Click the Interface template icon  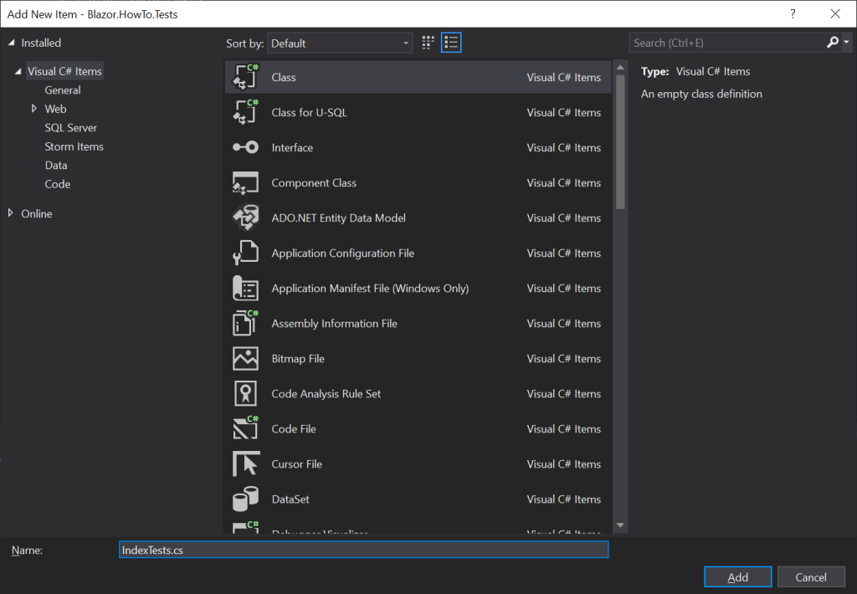(x=245, y=148)
